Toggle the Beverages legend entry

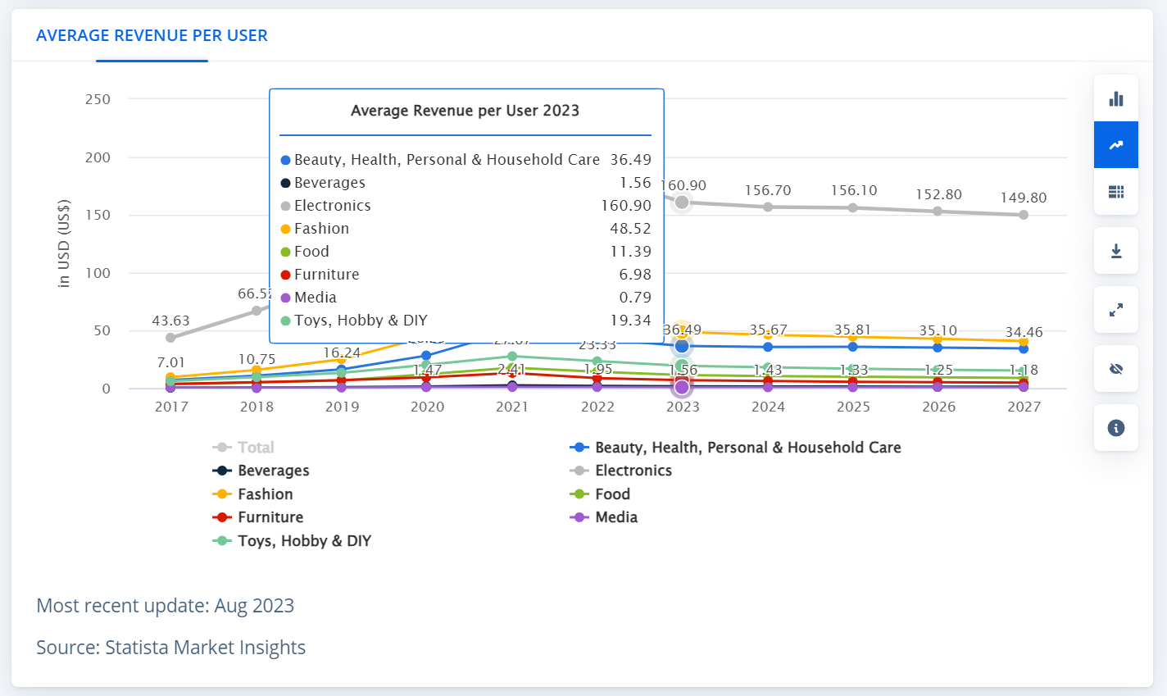click(261, 471)
